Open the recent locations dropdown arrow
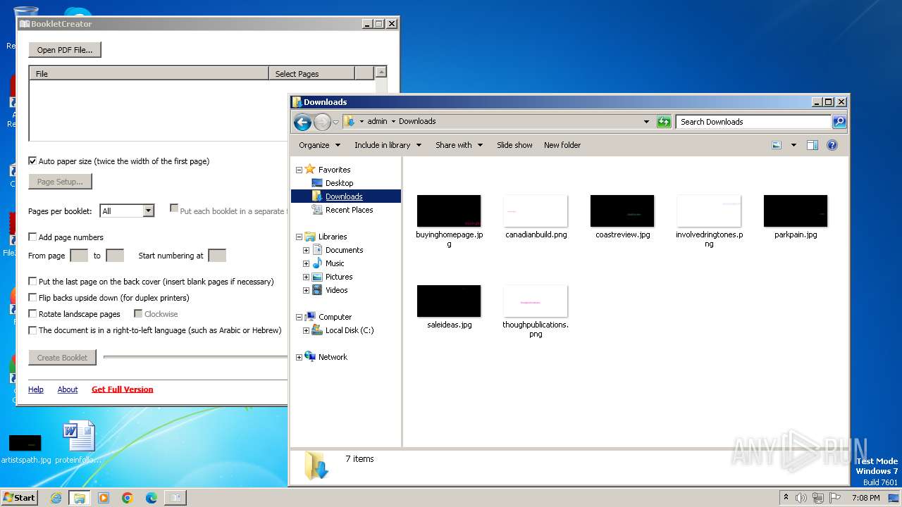 (x=335, y=122)
